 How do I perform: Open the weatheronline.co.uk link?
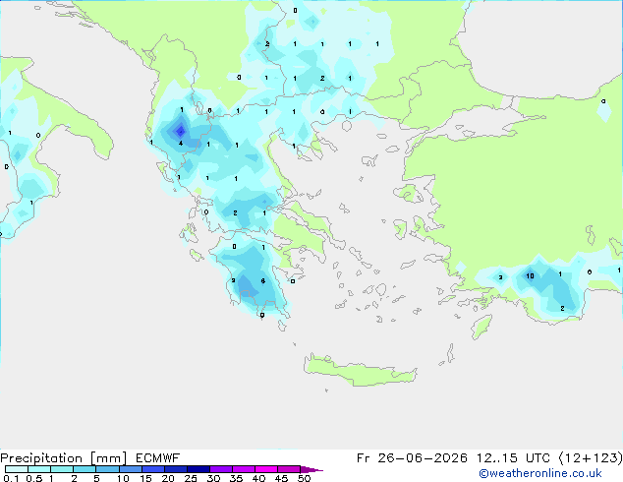point(540,473)
